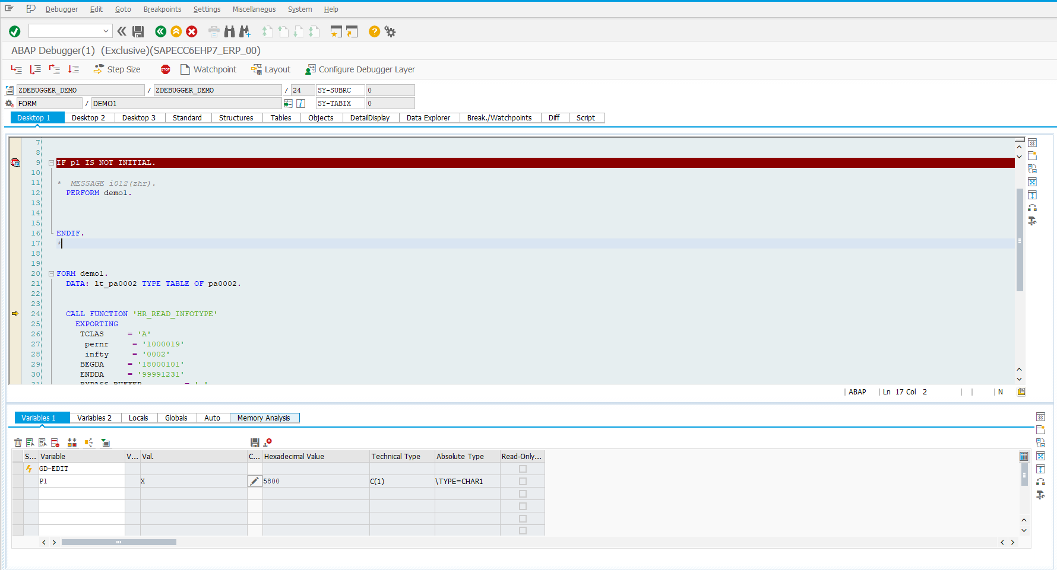1057x570 pixels.
Task: Switch to the Structures tab
Action: (236, 118)
